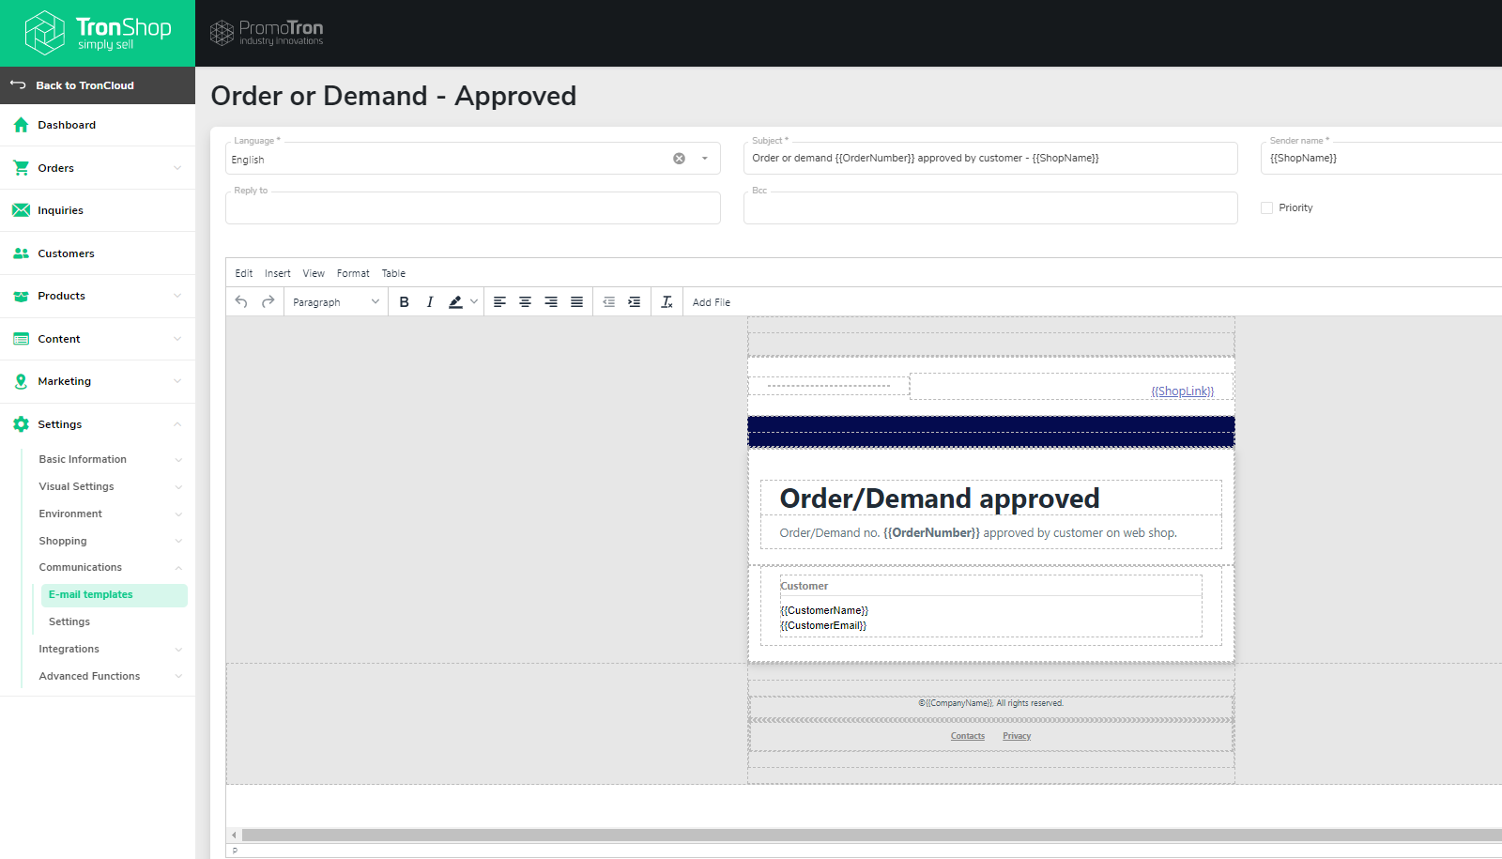Justify text alignment
This screenshot has width=1502, height=859.
pos(576,301)
